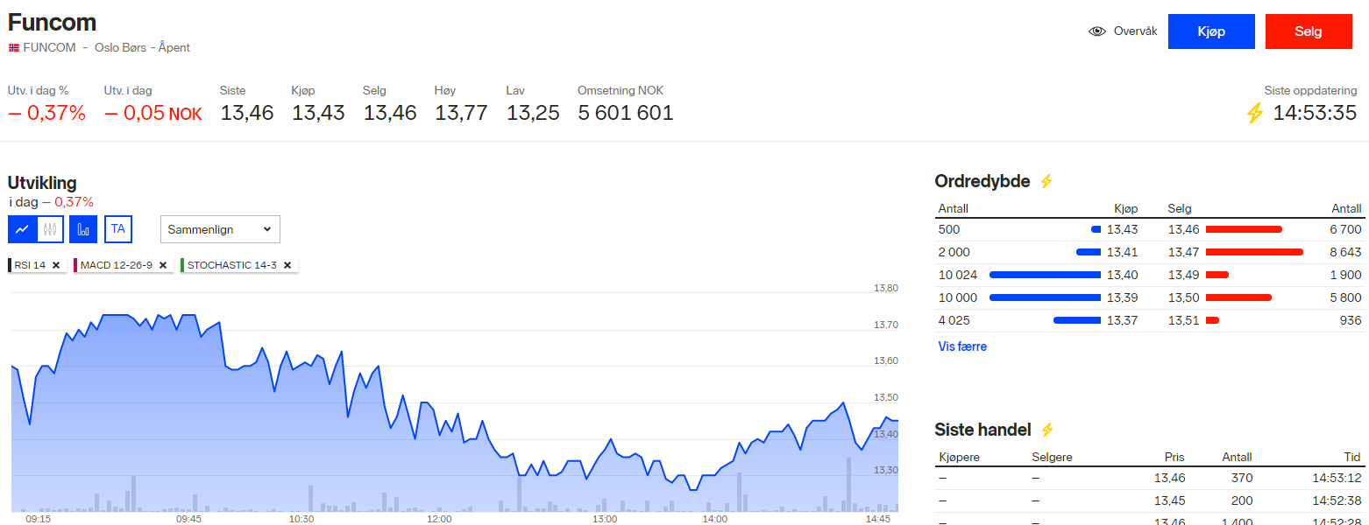Toggle the TA technical analysis button
This screenshot has width=1369, height=525.
[118, 229]
